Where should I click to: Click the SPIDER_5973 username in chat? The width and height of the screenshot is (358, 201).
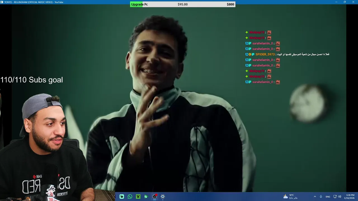265,54
